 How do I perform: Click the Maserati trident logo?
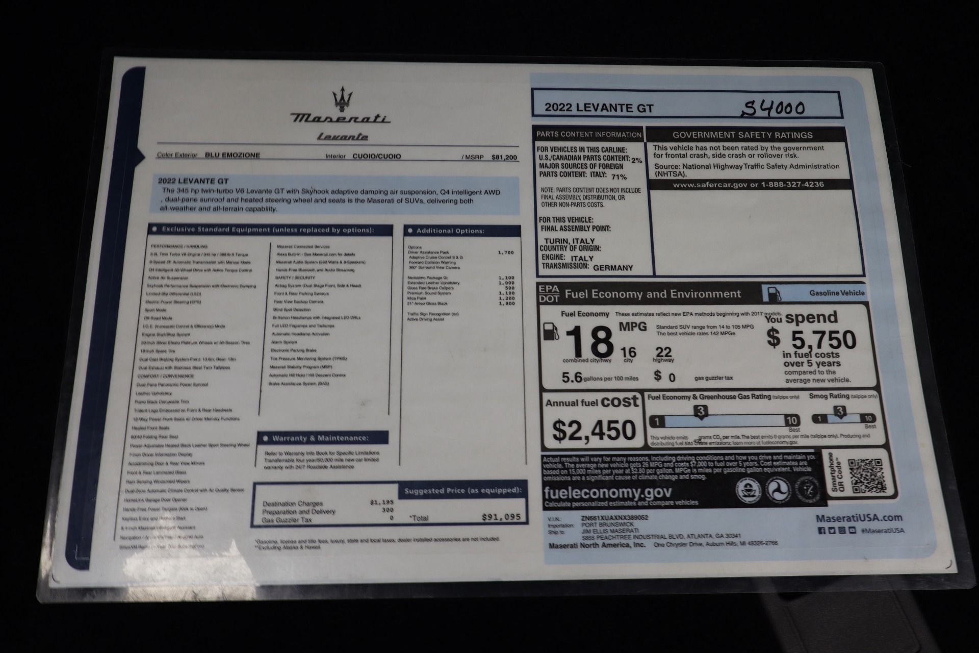click(342, 98)
